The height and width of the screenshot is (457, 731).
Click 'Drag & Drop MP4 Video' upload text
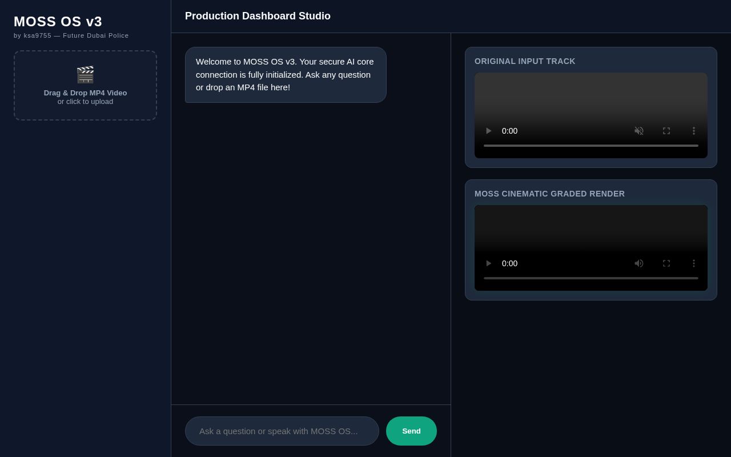click(x=85, y=93)
